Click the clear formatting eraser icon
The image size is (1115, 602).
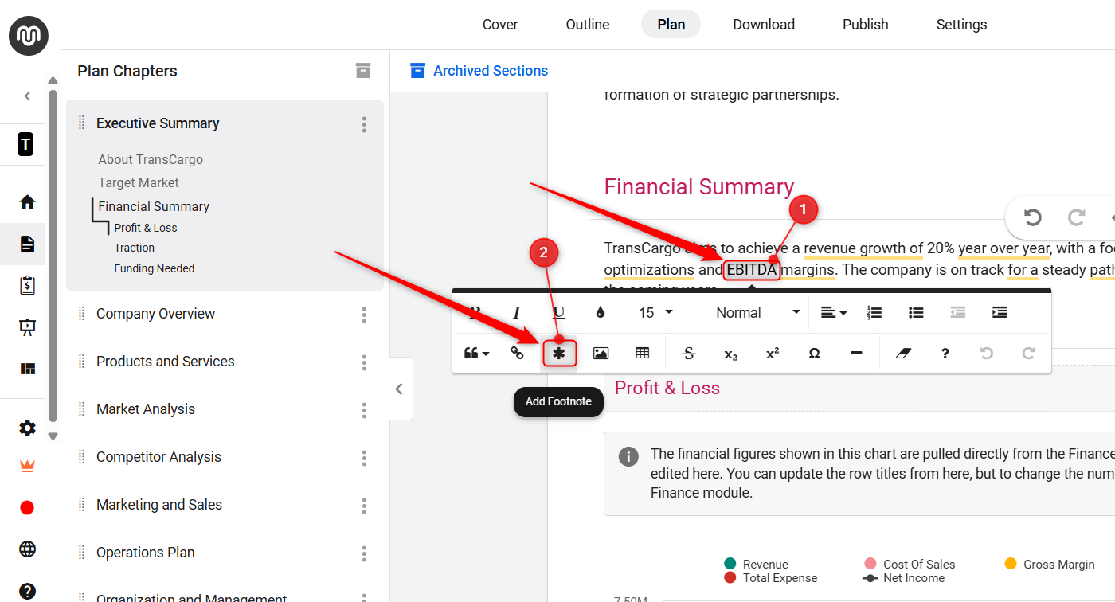(x=902, y=353)
